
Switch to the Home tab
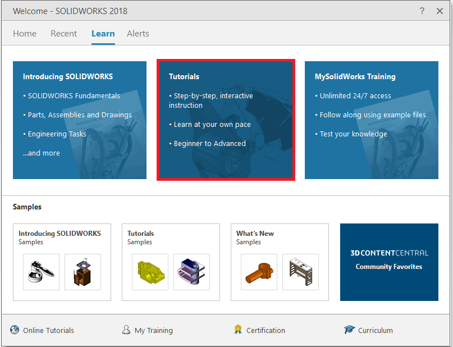pyautogui.click(x=25, y=34)
